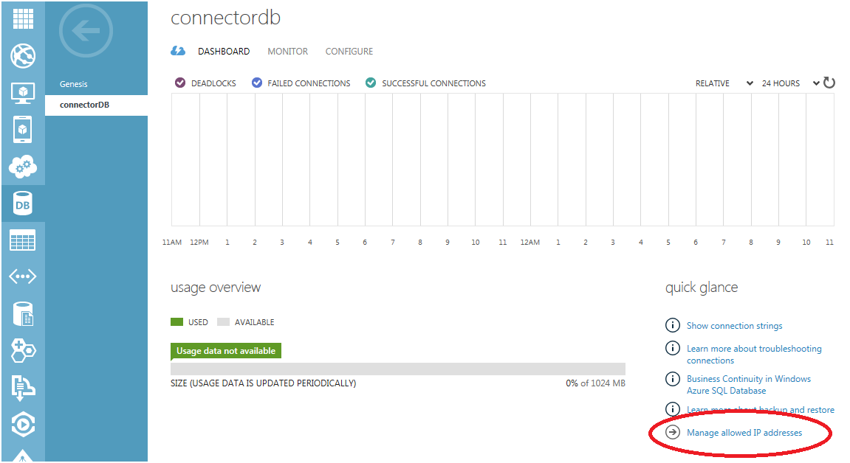Toggle Successful Connections metric checkbox
The width and height of the screenshot is (850, 463).
[371, 83]
